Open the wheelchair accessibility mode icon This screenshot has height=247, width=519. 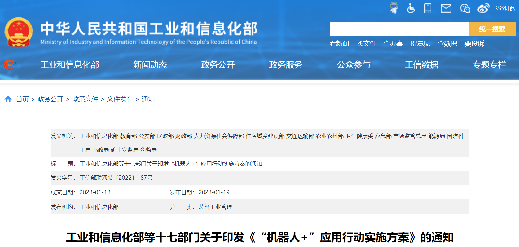[x=411, y=8]
